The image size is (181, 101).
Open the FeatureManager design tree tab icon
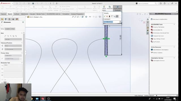(2, 19)
